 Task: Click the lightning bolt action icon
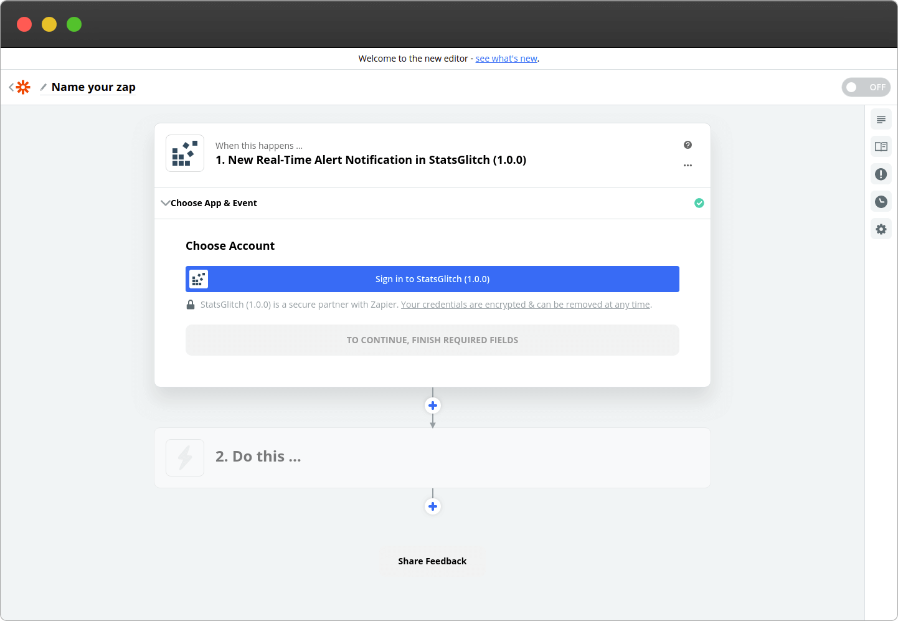tap(185, 458)
